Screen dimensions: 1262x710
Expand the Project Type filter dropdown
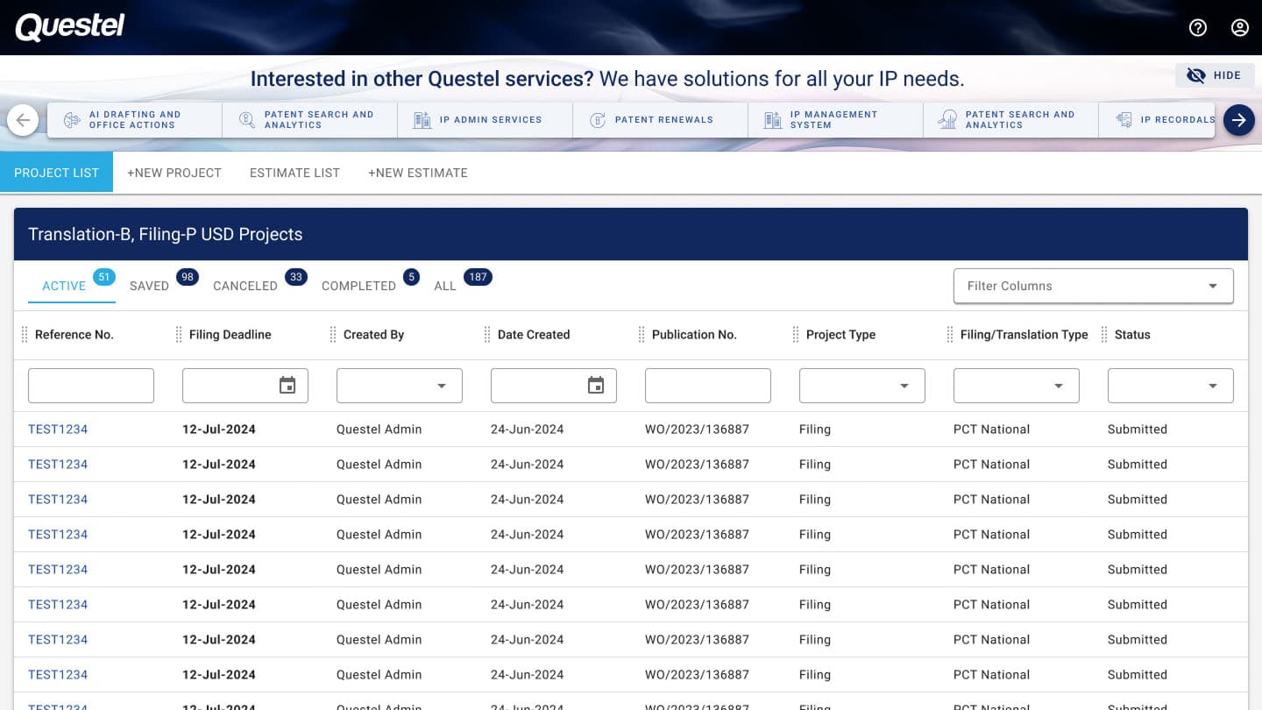(862, 386)
